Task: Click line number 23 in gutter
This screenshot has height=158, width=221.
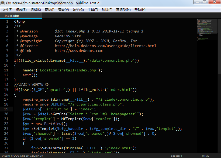Action: 6,129
